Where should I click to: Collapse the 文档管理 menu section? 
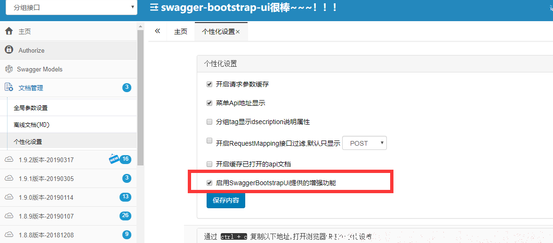coord(69,88)
